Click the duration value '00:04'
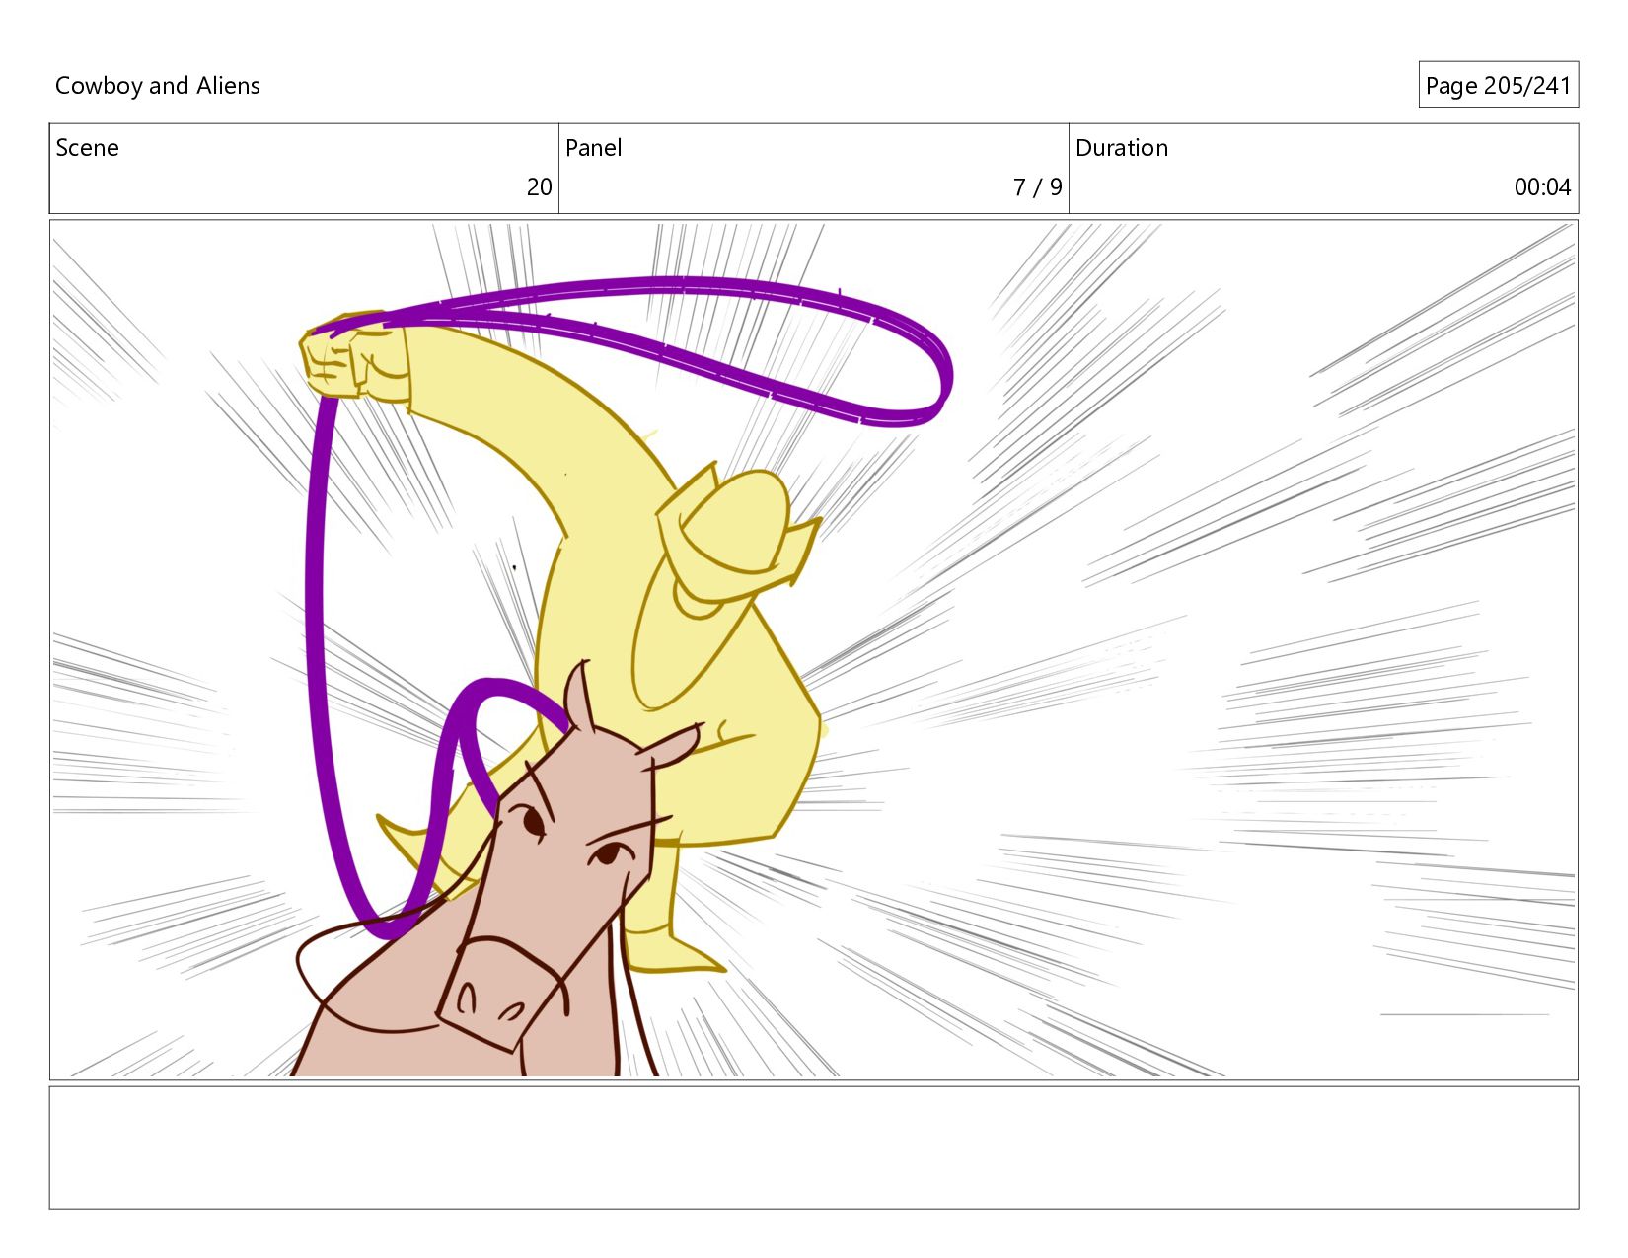This screenshot has width=1628, height=1258. (1542, 187)
